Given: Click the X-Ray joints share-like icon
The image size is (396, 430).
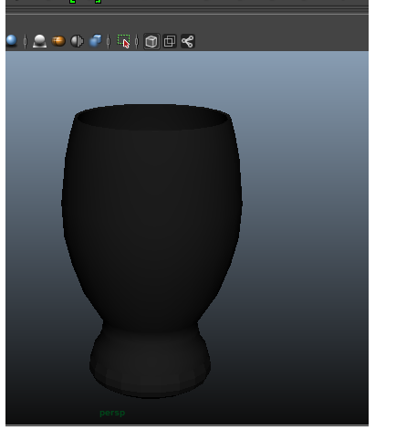Looking at the screenshot, I should point(188,41).
